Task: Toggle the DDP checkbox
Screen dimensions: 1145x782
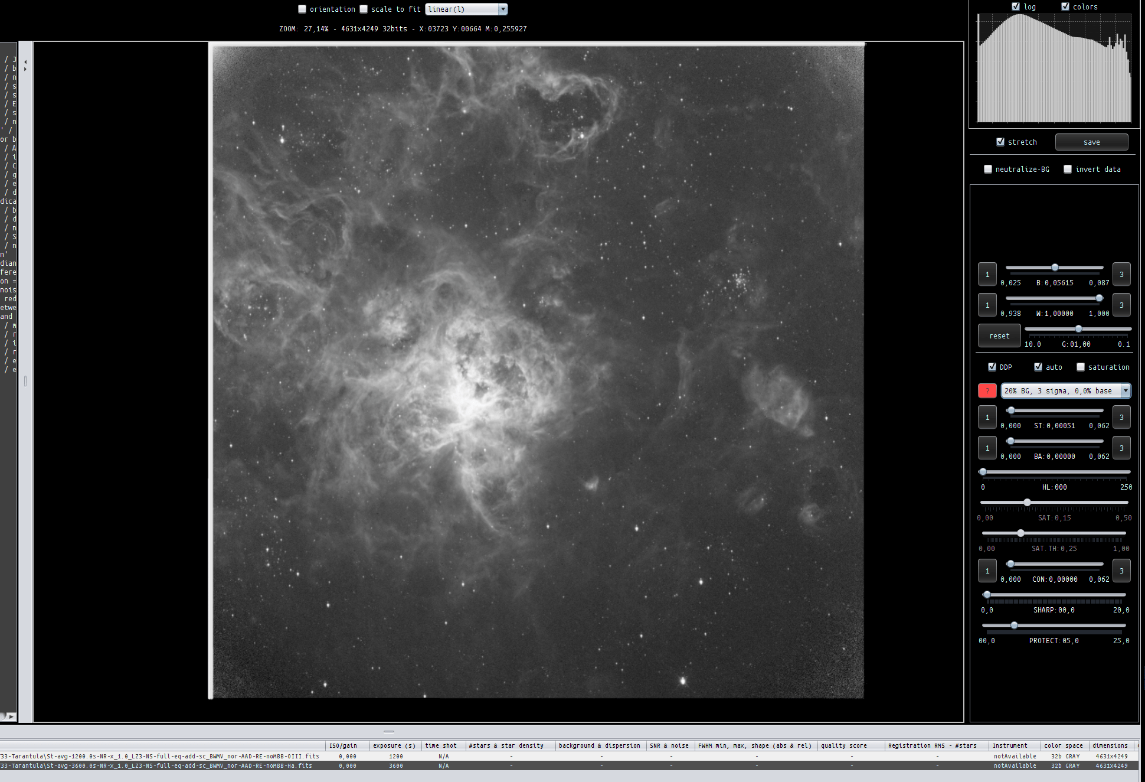Action: click(992, 367)
